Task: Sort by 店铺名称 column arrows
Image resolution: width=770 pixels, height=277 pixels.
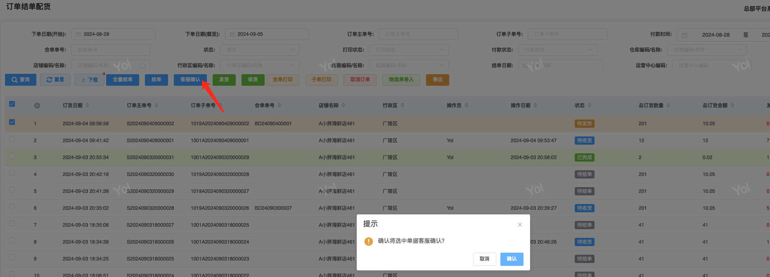Action: pos(344,106)
